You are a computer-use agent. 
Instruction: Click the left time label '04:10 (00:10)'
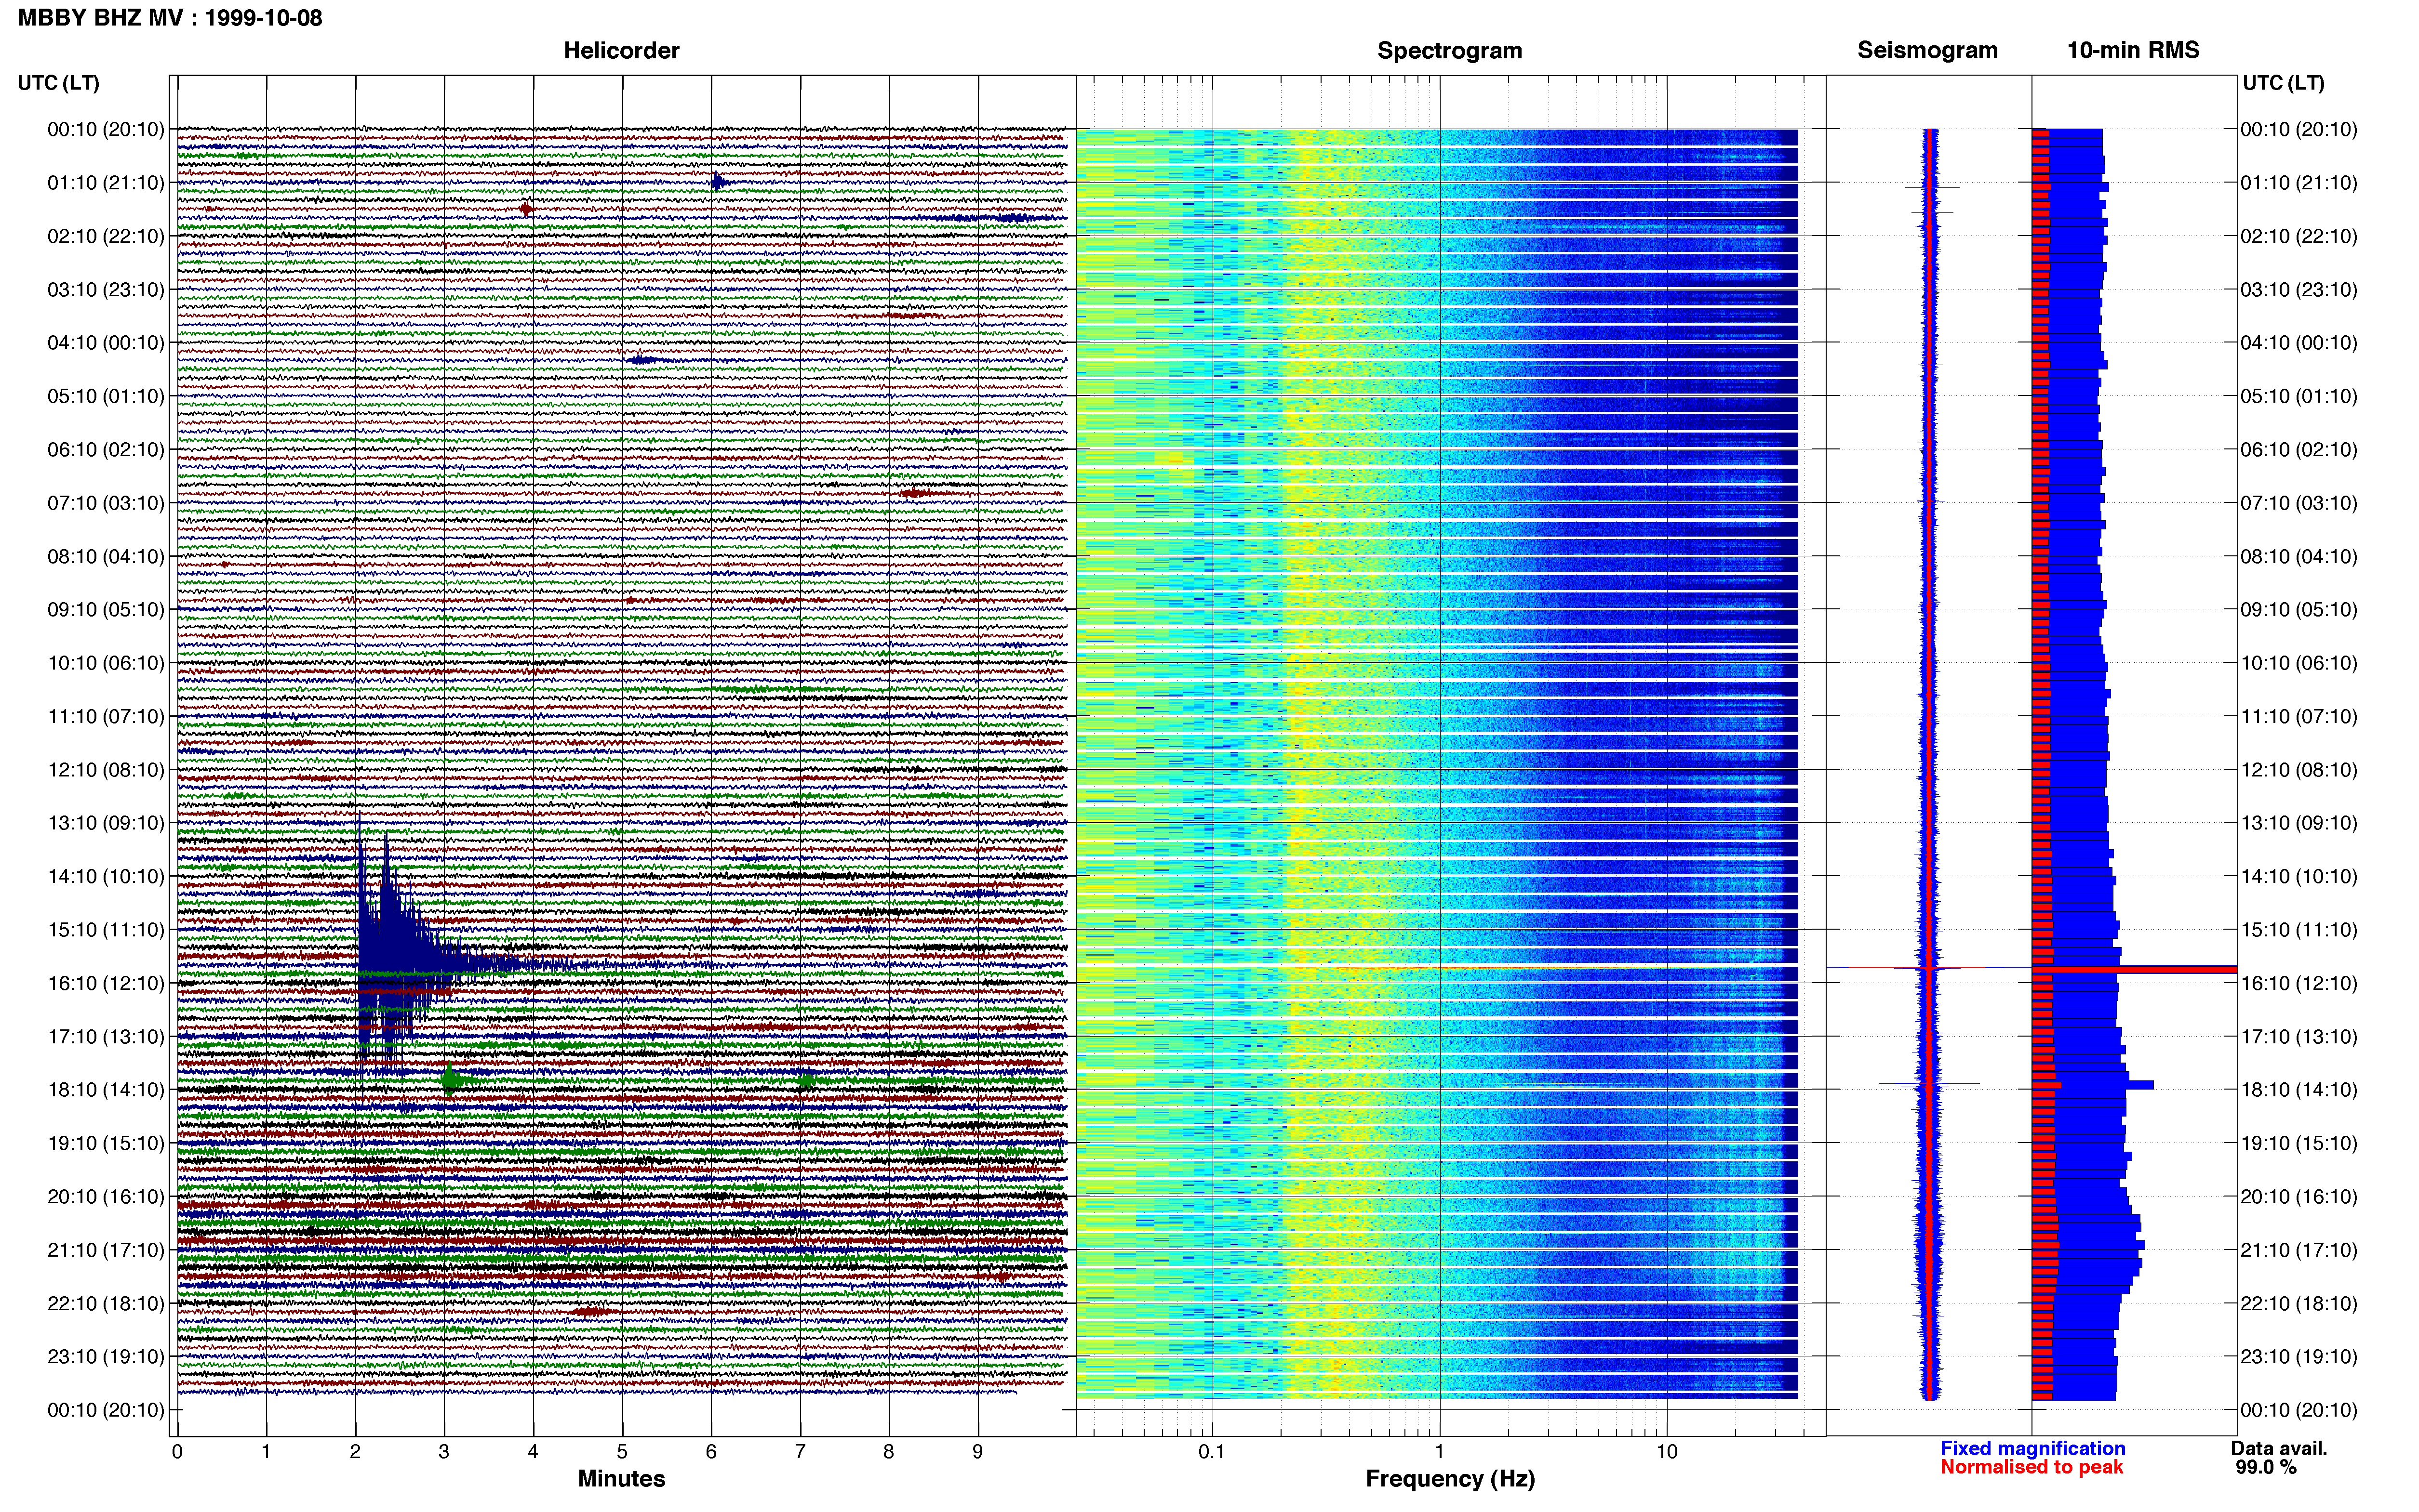tap(106, 343)
